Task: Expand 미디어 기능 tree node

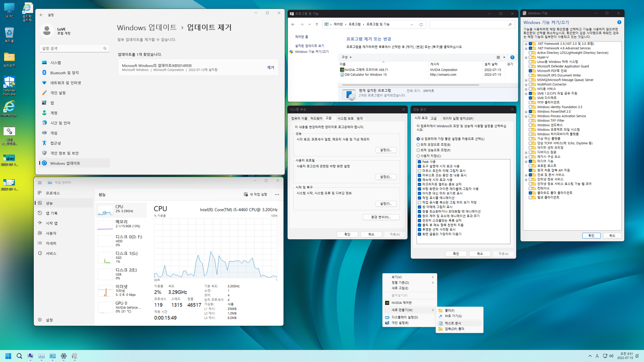Action: (x=526, y=162)
